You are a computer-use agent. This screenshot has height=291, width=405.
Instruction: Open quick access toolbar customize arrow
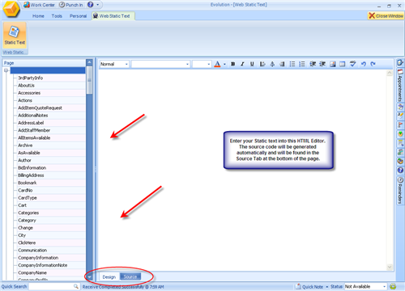(x=98, y=5)
